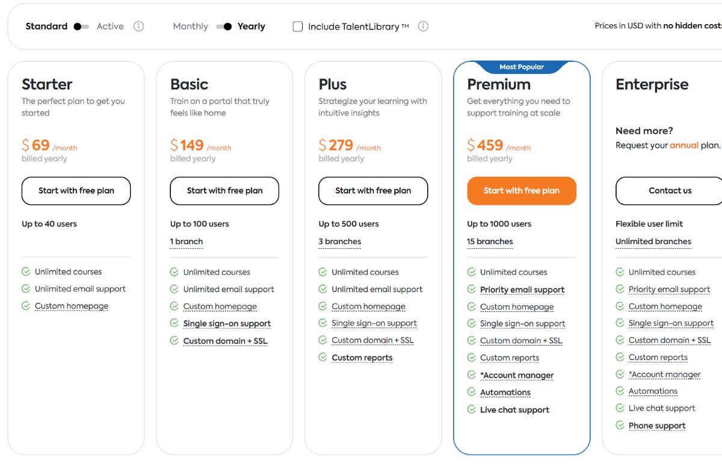Click the Most Popular badge on Premium
This screenshot has height=464, width=722.
pos(522,67)
